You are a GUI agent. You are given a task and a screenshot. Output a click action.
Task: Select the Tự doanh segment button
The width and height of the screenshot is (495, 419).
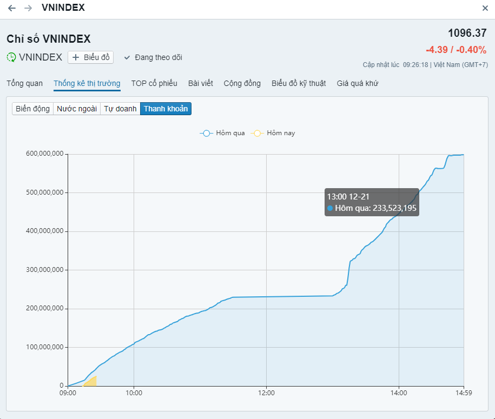[120, 109]
